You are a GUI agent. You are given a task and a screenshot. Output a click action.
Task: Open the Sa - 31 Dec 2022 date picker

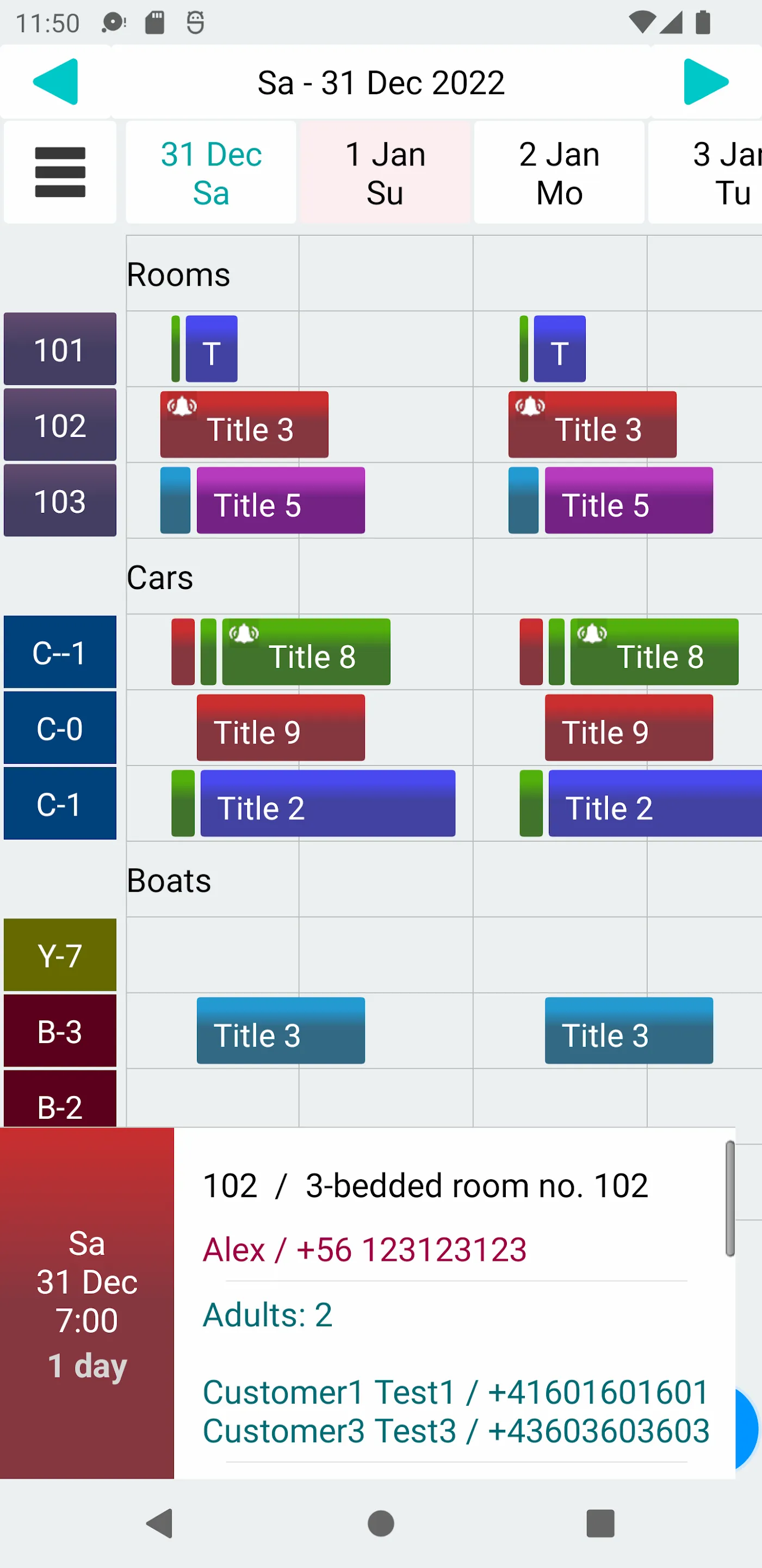tap(381, 82)
